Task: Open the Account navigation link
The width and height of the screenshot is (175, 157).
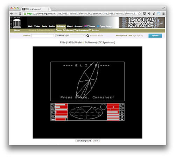Action: pyautogui.click(x=78, y=26)
